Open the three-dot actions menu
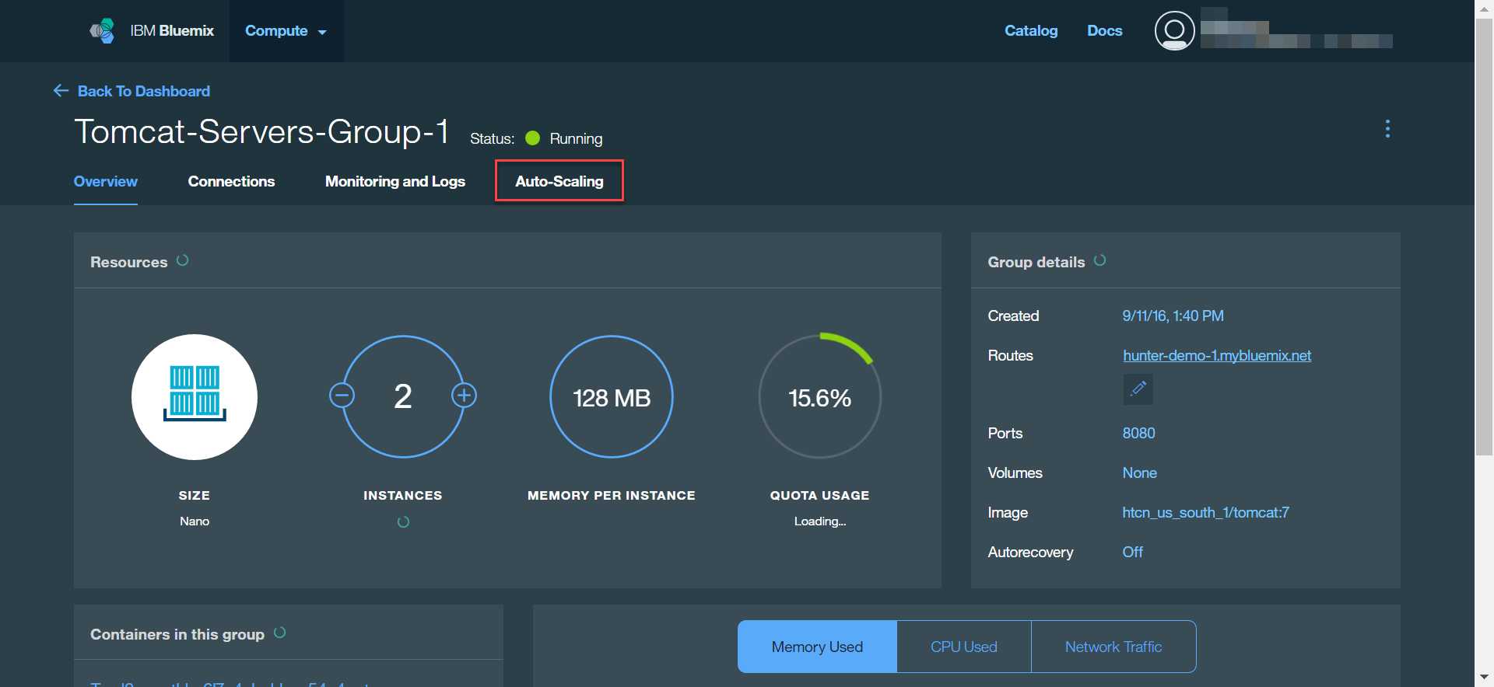 1387,129
